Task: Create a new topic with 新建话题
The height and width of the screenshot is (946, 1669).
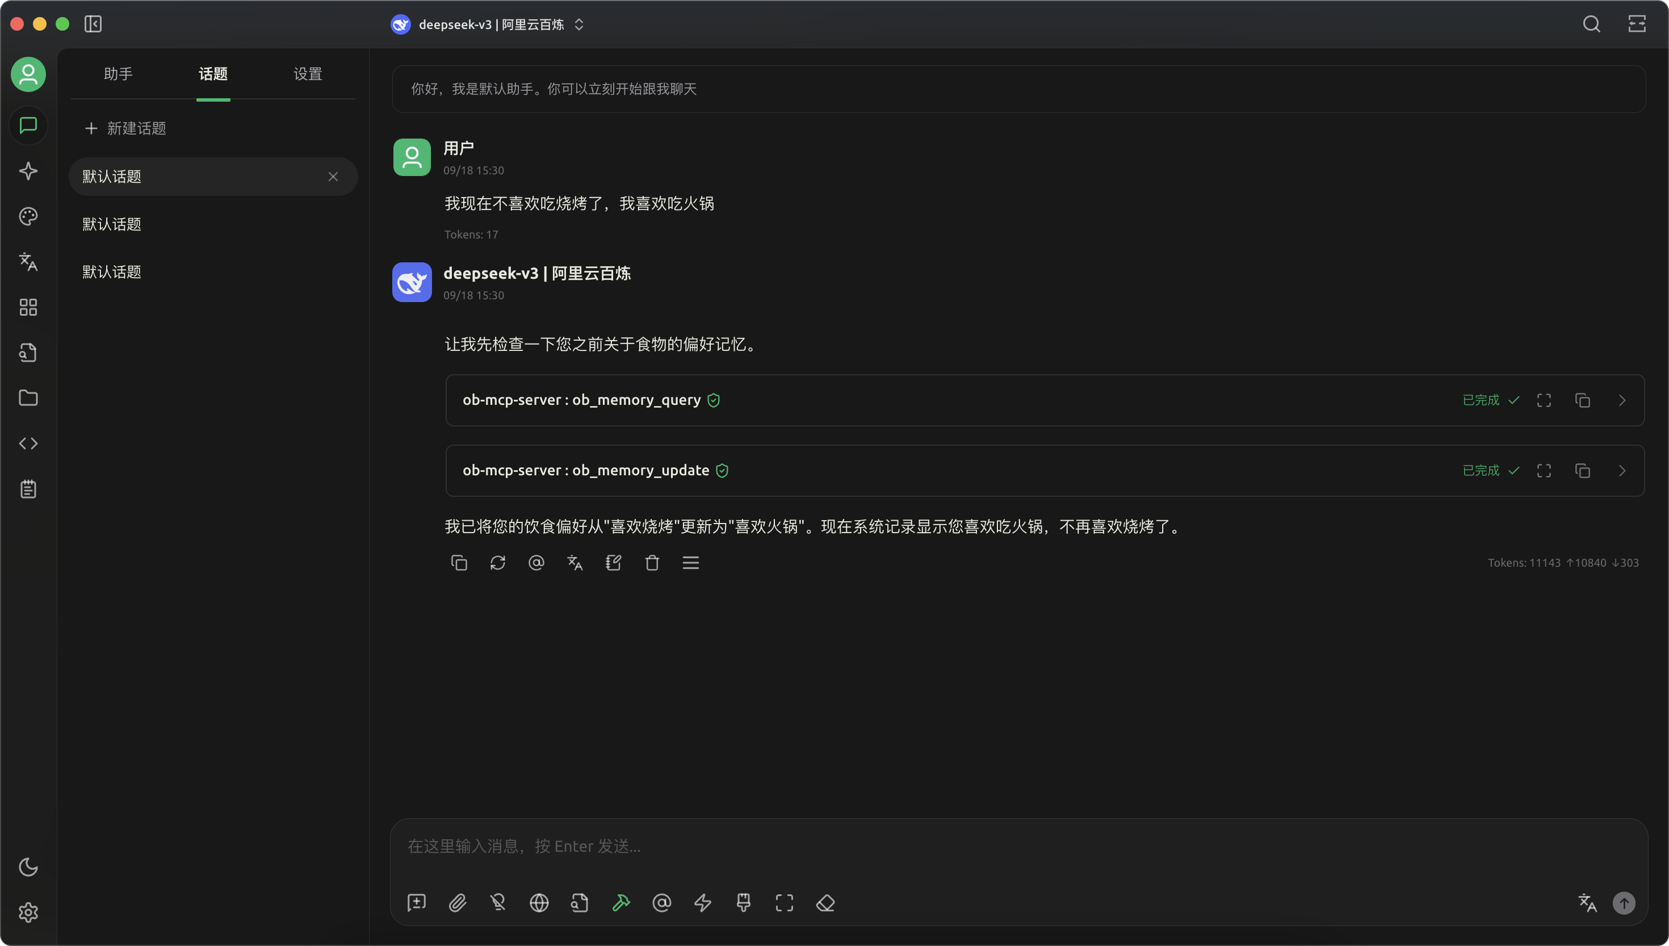Action: coord(125,129)
